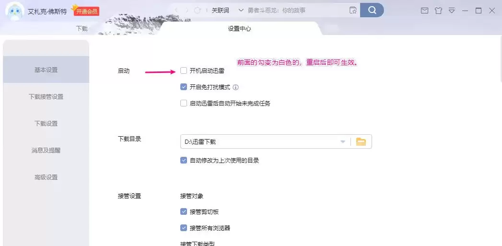The height and width of the screenshot is (246, 502).
Task: Select 下载接管设置 in the sidebar
Action: coord(46,96)
